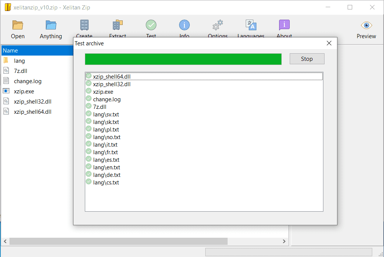Close the Test archive dialog

coord(329,43)
